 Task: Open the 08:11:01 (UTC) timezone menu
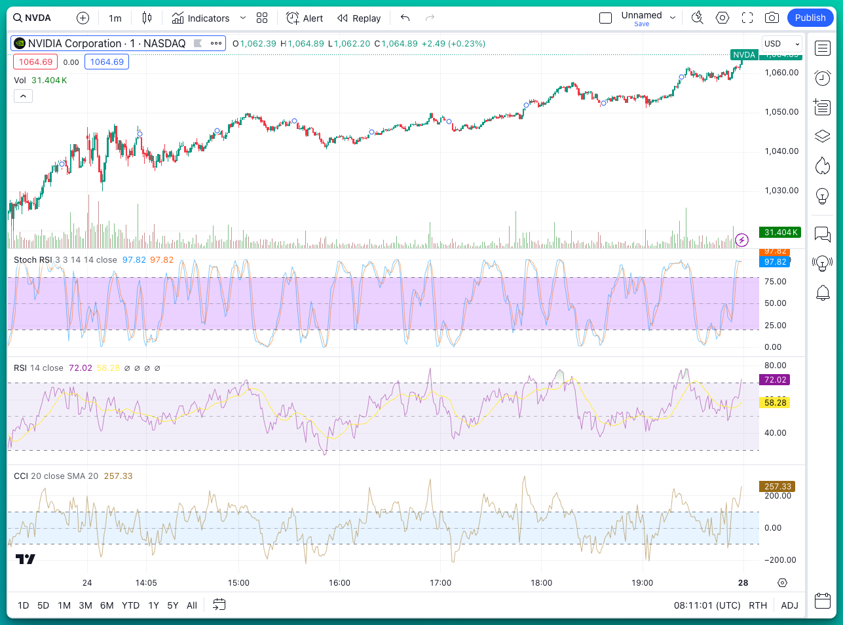707,605
